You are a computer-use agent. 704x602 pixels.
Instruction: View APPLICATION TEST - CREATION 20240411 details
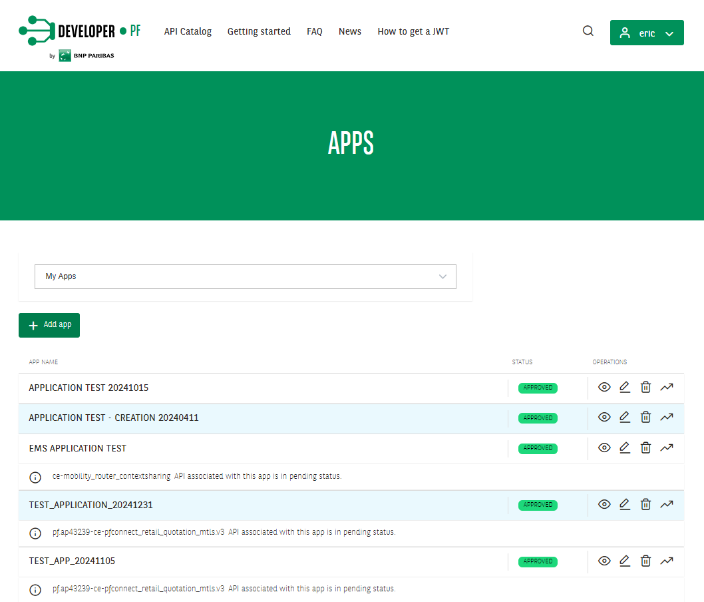click(x=604, y=418)
